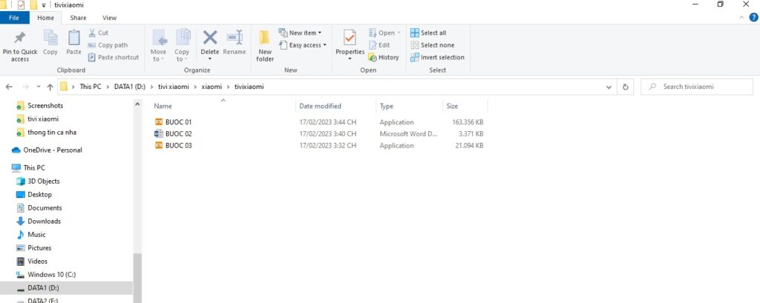Click the Rename icon in ribbon
760x303 pixels.
pos(235,39)
